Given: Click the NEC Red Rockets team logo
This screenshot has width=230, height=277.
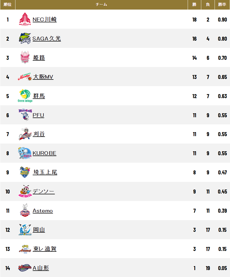Looking at the screenshot, I should click(x=25, y=19).
